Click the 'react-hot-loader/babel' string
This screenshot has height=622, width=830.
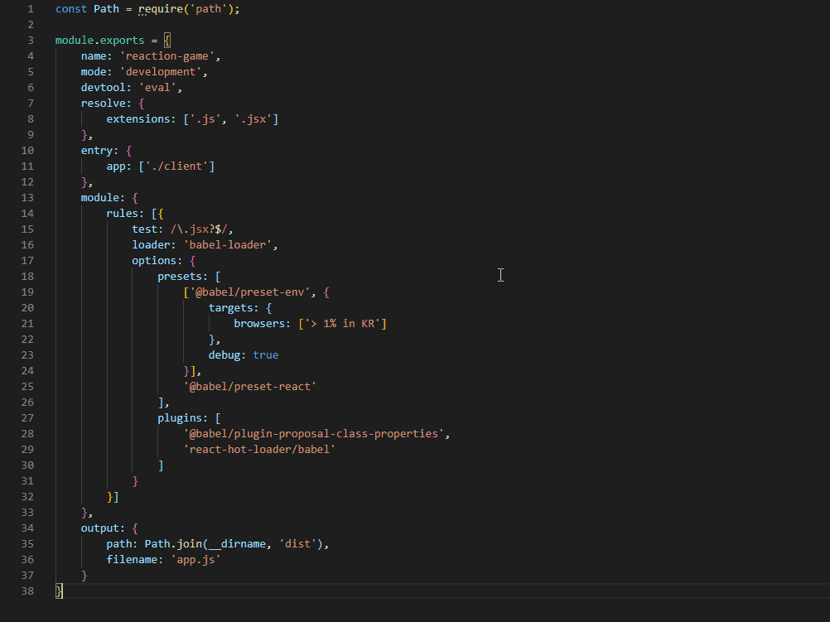(x=259, y=450)
